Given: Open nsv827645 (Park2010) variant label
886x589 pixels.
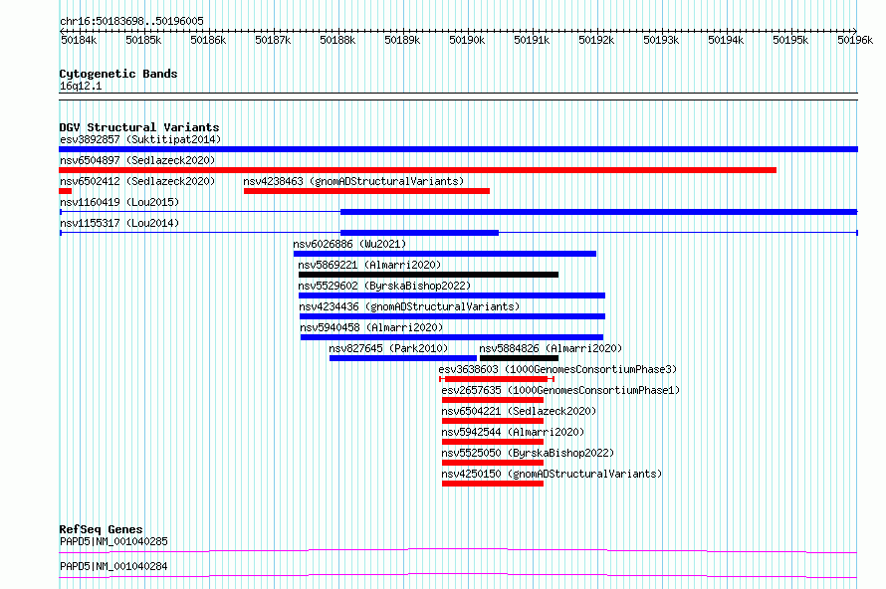Looking at the screenshot, I should point(388,348).
